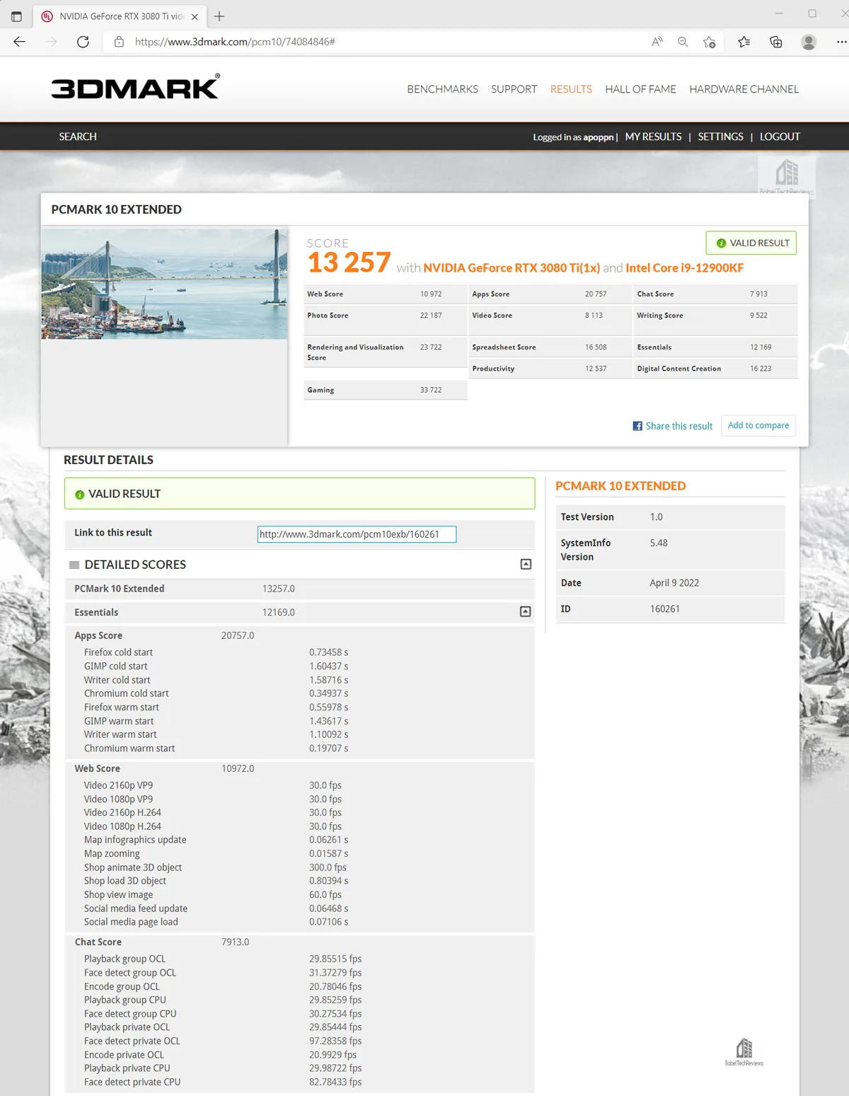
Task: Open My Results
Action: pyautogui.click(x=653, y=137)
